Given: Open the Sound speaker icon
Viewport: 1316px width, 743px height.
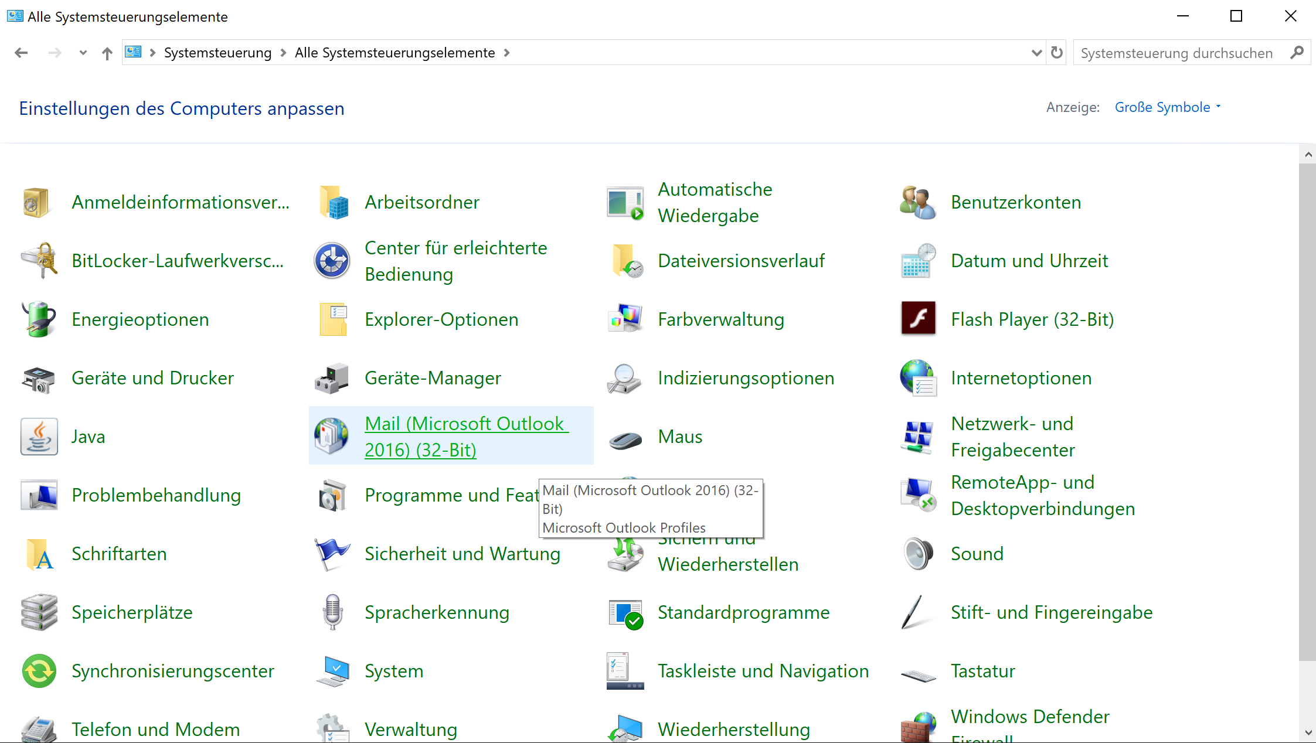Looking at the screenshot, I should (x=917, y=553).
